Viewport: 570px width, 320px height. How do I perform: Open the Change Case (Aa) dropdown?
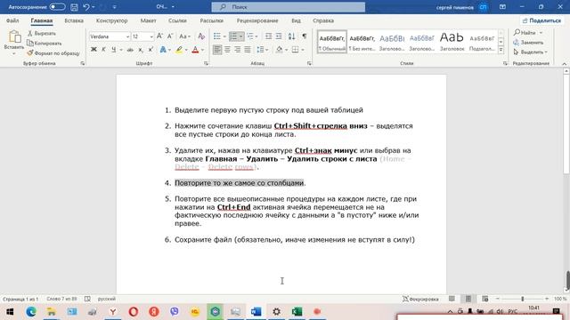pos(184,36)
